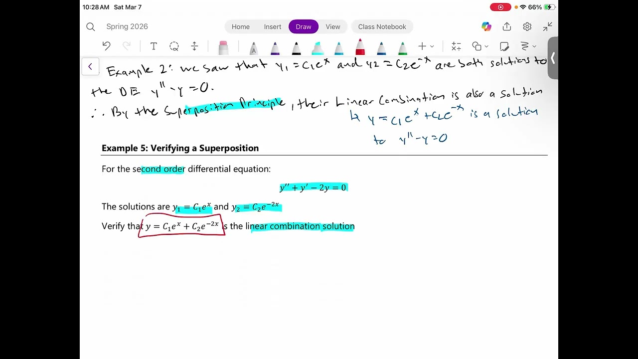
Task: Redo the last undone action
Action: pos(127,46)
